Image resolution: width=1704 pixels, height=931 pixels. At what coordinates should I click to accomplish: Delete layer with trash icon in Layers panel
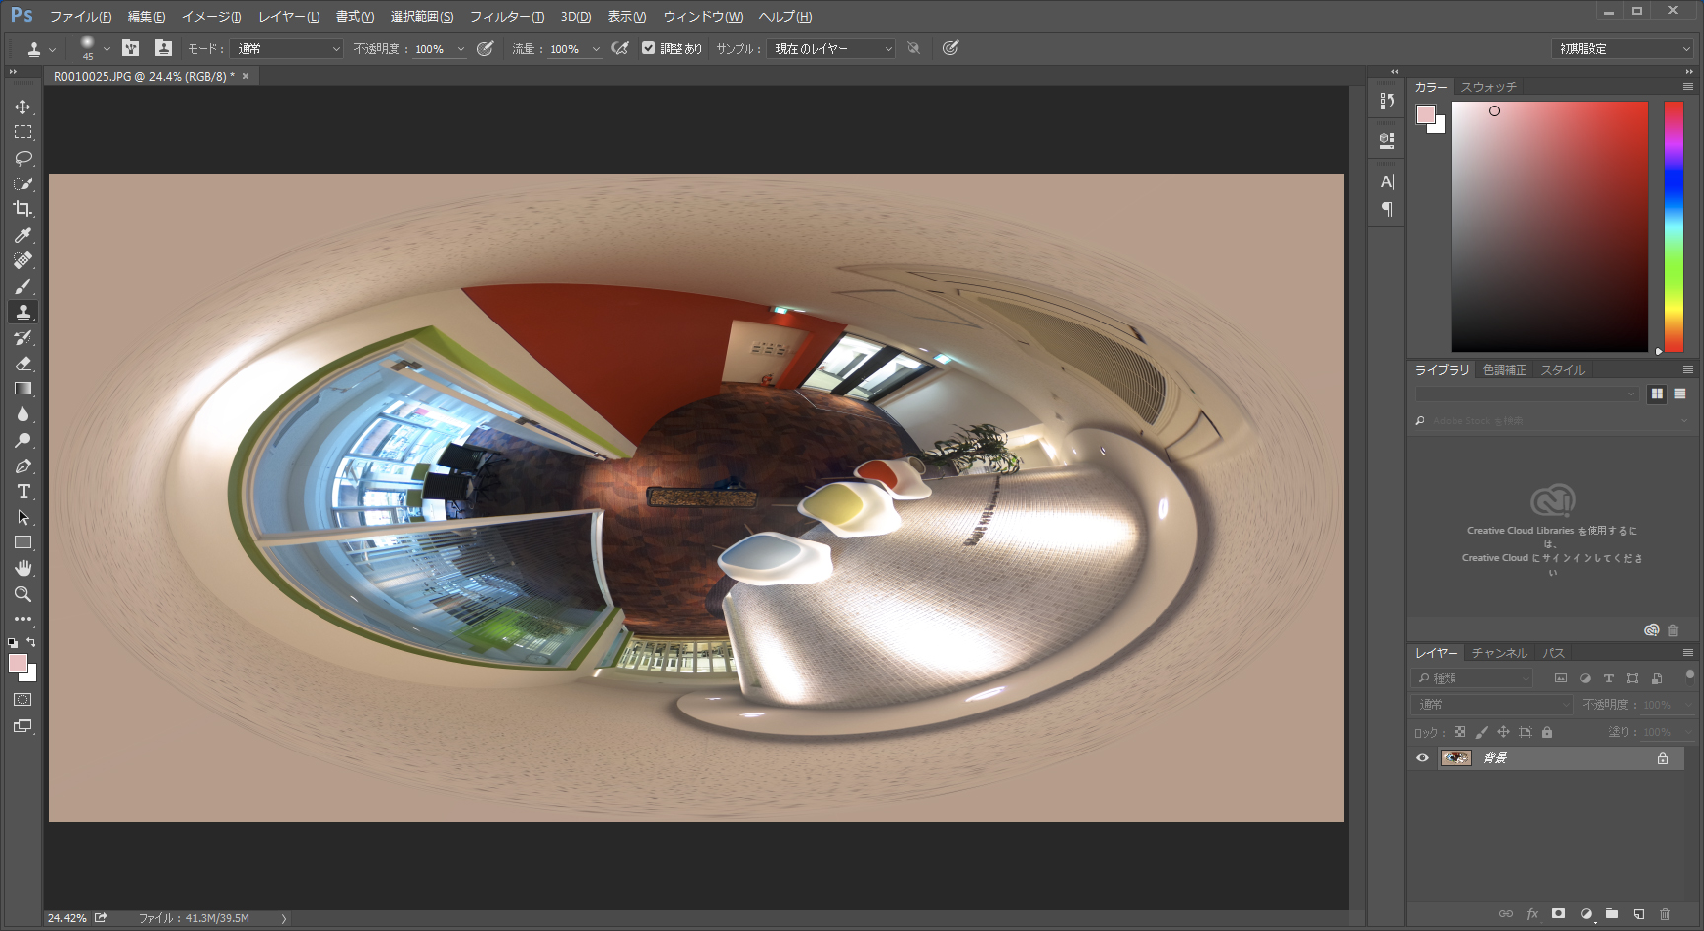tap(1666, 914)
